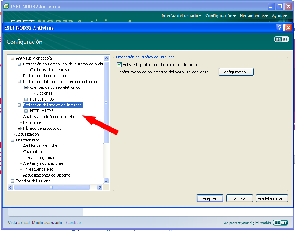Select Acciones tree item
295x231 pixels.
pyautogui.click(x=45, y=93)
